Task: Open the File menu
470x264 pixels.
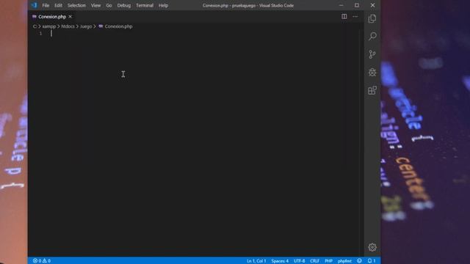Action: click(x=46, y=5)
